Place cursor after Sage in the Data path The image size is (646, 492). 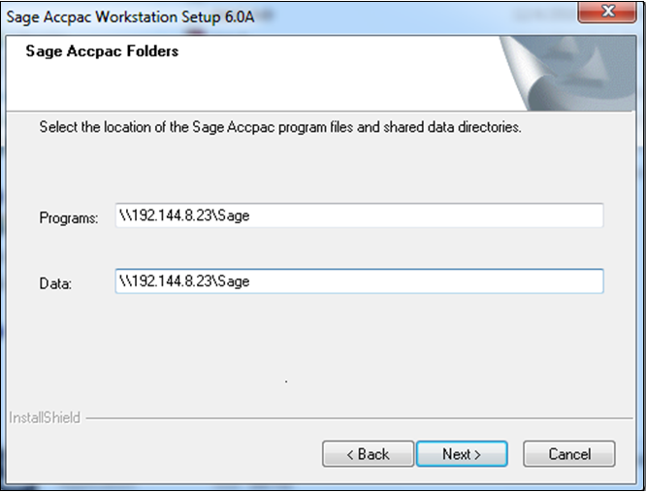point(250,281)
